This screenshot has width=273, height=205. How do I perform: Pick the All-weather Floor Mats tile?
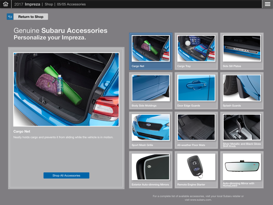pos(196,130)
